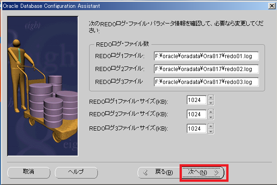Close the Database Configuration Assistant window
277x185 pixels.
point(271,6)
